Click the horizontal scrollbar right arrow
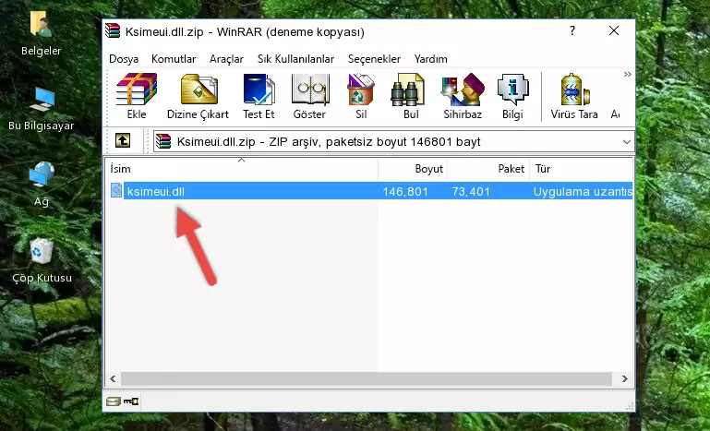710x431 pixels. point(625,379)
